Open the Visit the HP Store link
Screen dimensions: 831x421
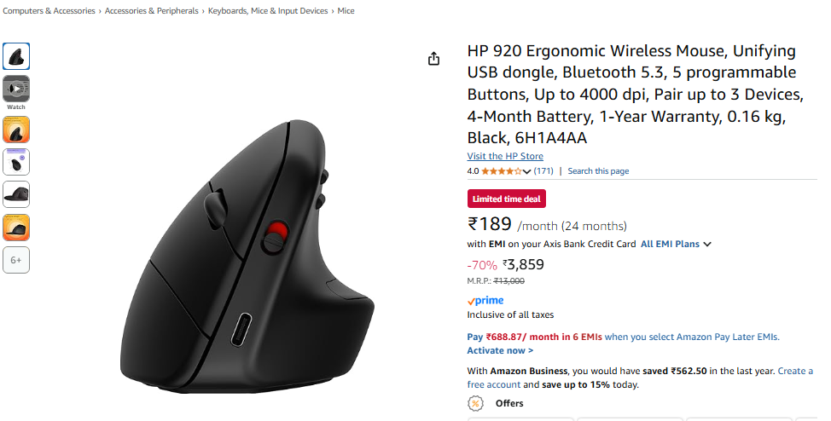pos(505,156)
